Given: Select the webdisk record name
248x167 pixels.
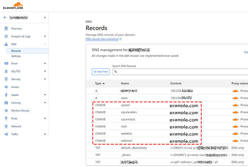Looking at the screenshot, I should [x=126, y=134].
